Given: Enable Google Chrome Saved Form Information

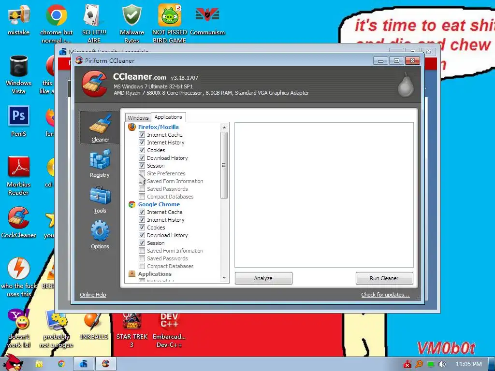Looking at the screenshot, I should (142, 251).
